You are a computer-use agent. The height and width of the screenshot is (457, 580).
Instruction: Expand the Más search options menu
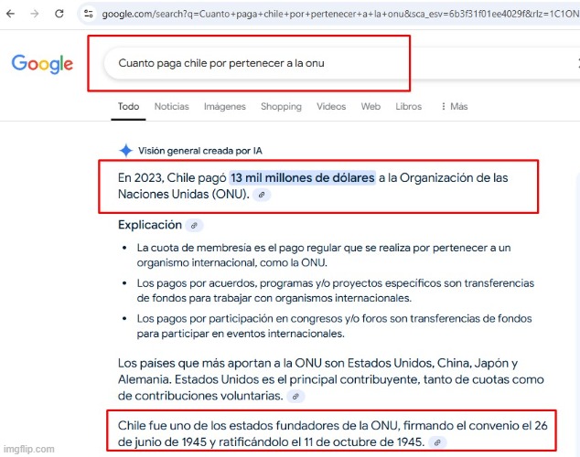tap(455, 106)
